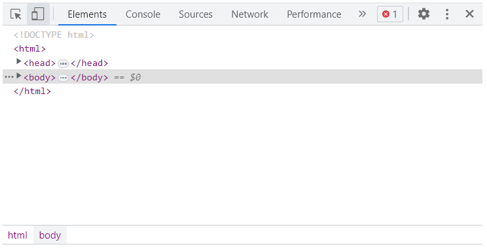Open the Performance tab

click(x=314, y=14)
